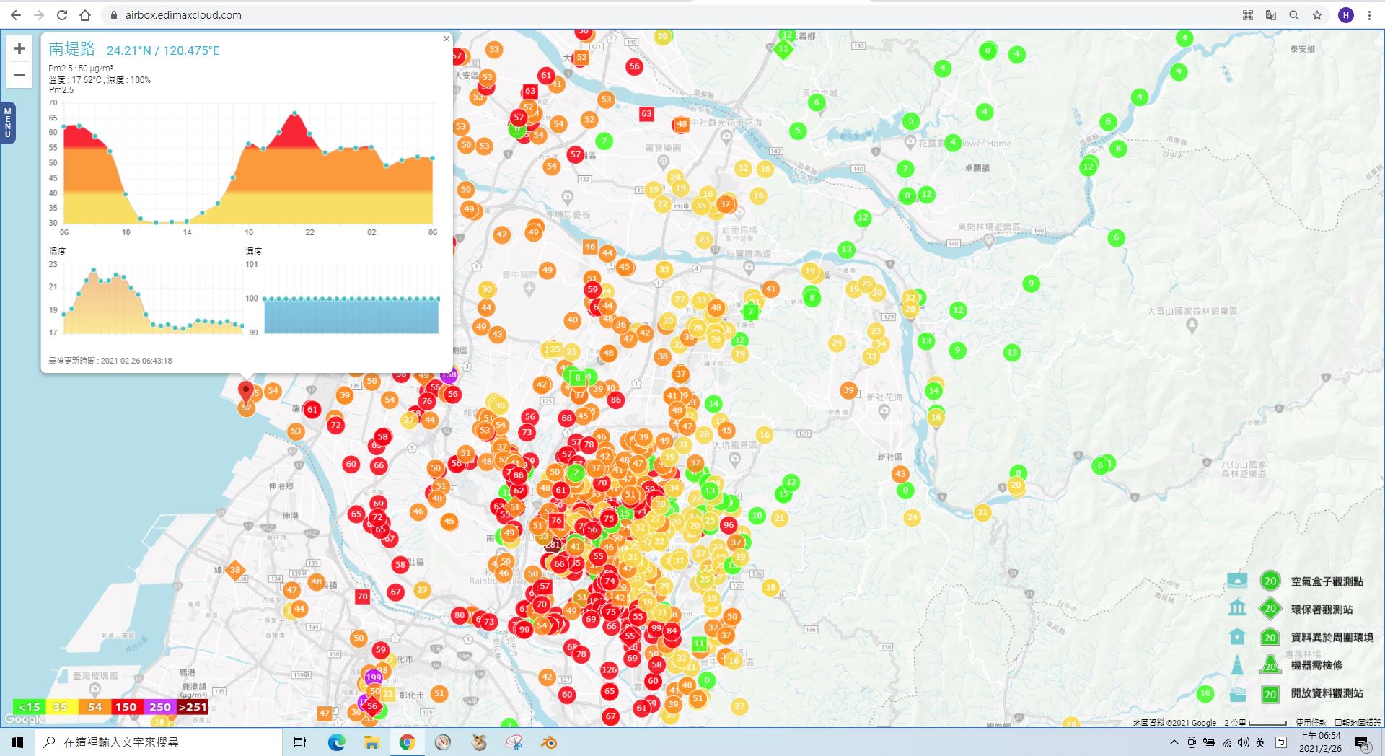This screenshot has width=1385, height=756.
Task: Click the AirBox cloud legend icon
Action: [1237, 580]
